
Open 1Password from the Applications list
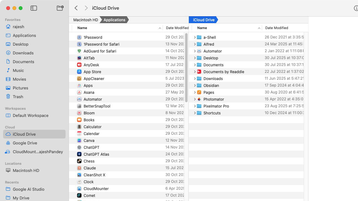(x=79, y=37)
